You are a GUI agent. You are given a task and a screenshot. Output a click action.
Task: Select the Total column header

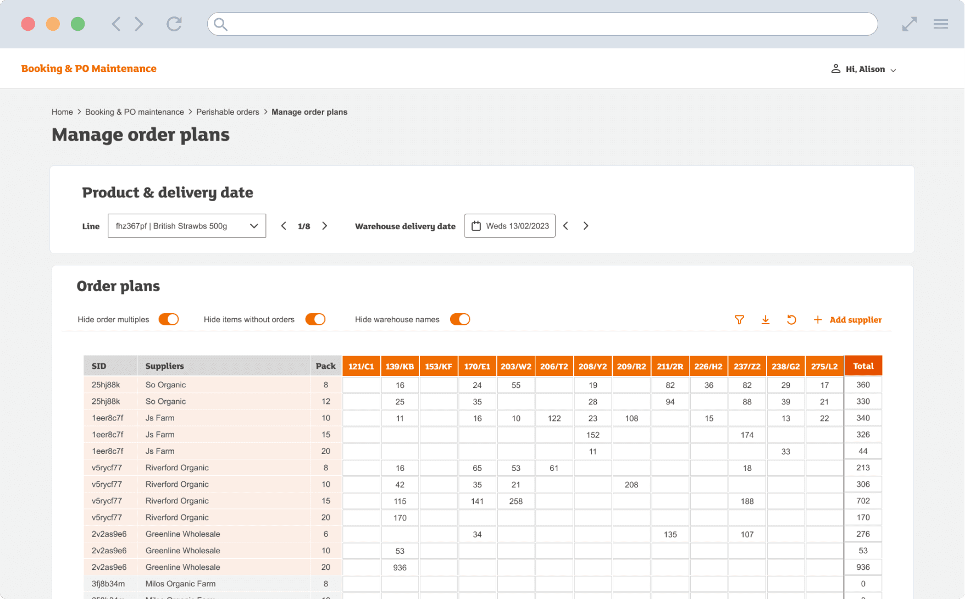click(x=863, y=366)
